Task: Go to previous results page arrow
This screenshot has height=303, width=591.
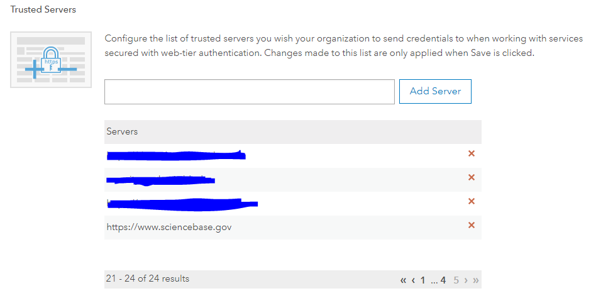Action: point(413,280)
